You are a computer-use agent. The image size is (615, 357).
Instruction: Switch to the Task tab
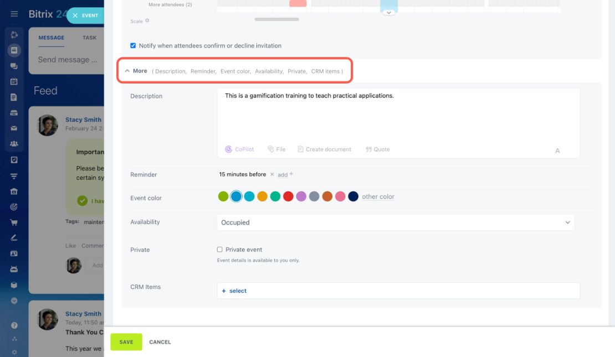click(x=89, y=38)
